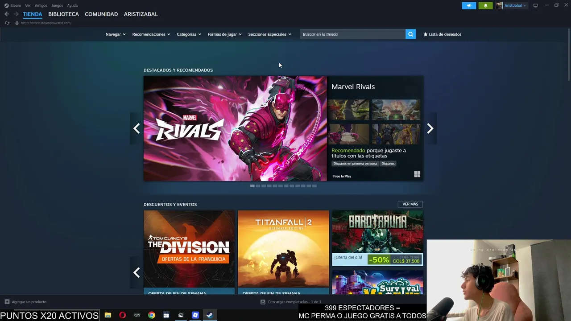571x321 pixels.
Task: Click the Steam icon in the taskbar
Action: click(209, 315)
